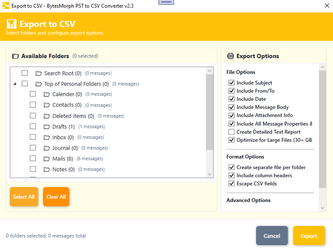Check the Notes folder checkbox
Image resolution: width=333 pixels, height=252 pixels.
(x=33, y=169)
